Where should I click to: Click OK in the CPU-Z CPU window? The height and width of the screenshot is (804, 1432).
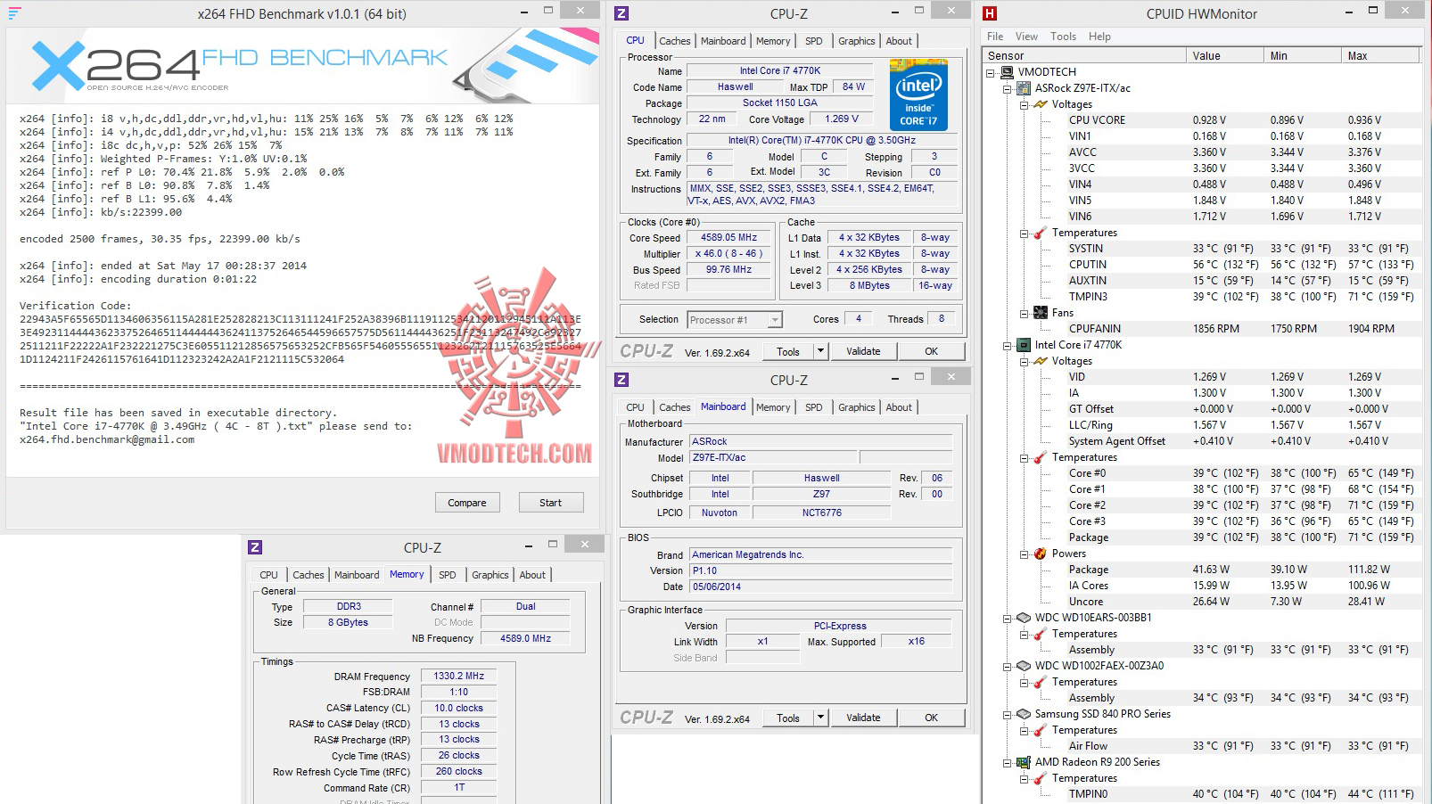[x=932, y=351]
